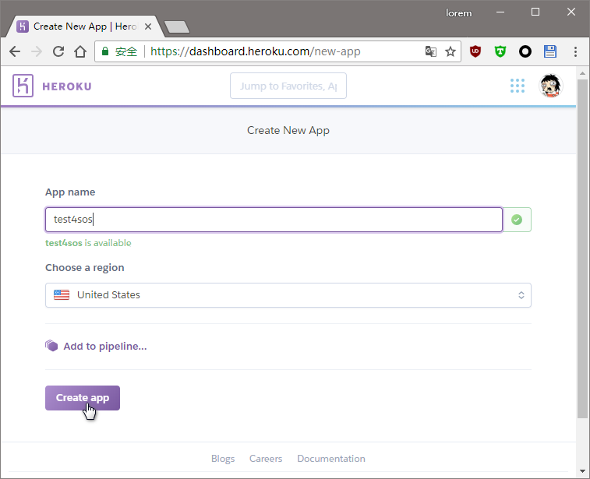This screenshot has height=479, width=590.
Task: Open the Careers footer link
Action: click(x=266, y=458)
